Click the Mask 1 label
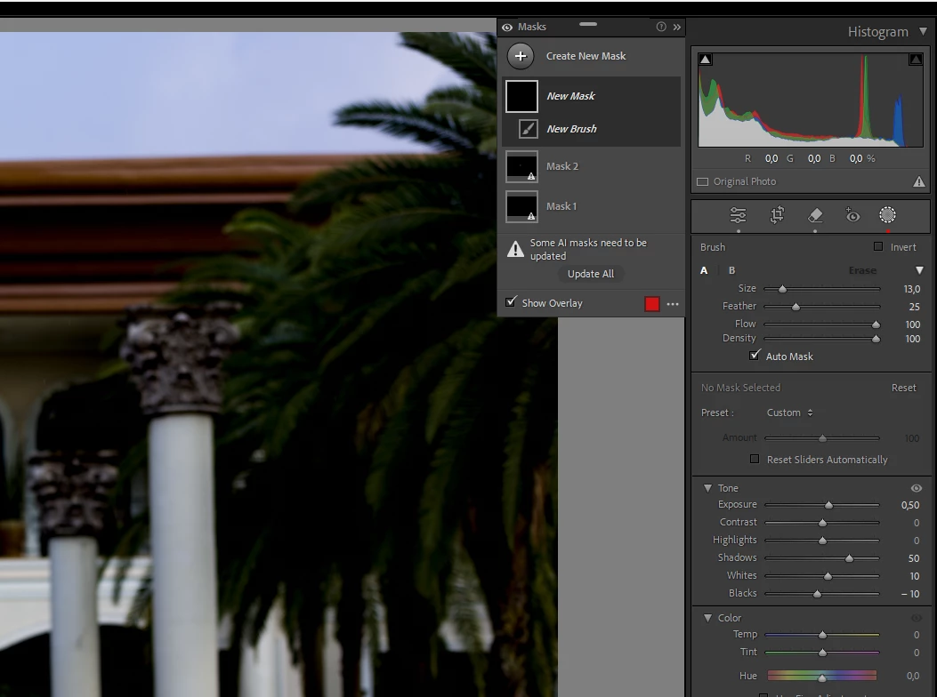Image resolution: width=937 pixels, height=697 pixels. click(x=561, y=206)
